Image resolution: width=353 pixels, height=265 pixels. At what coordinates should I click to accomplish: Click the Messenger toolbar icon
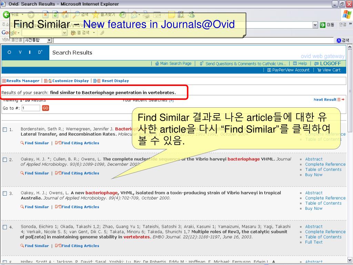coord(192,15)
